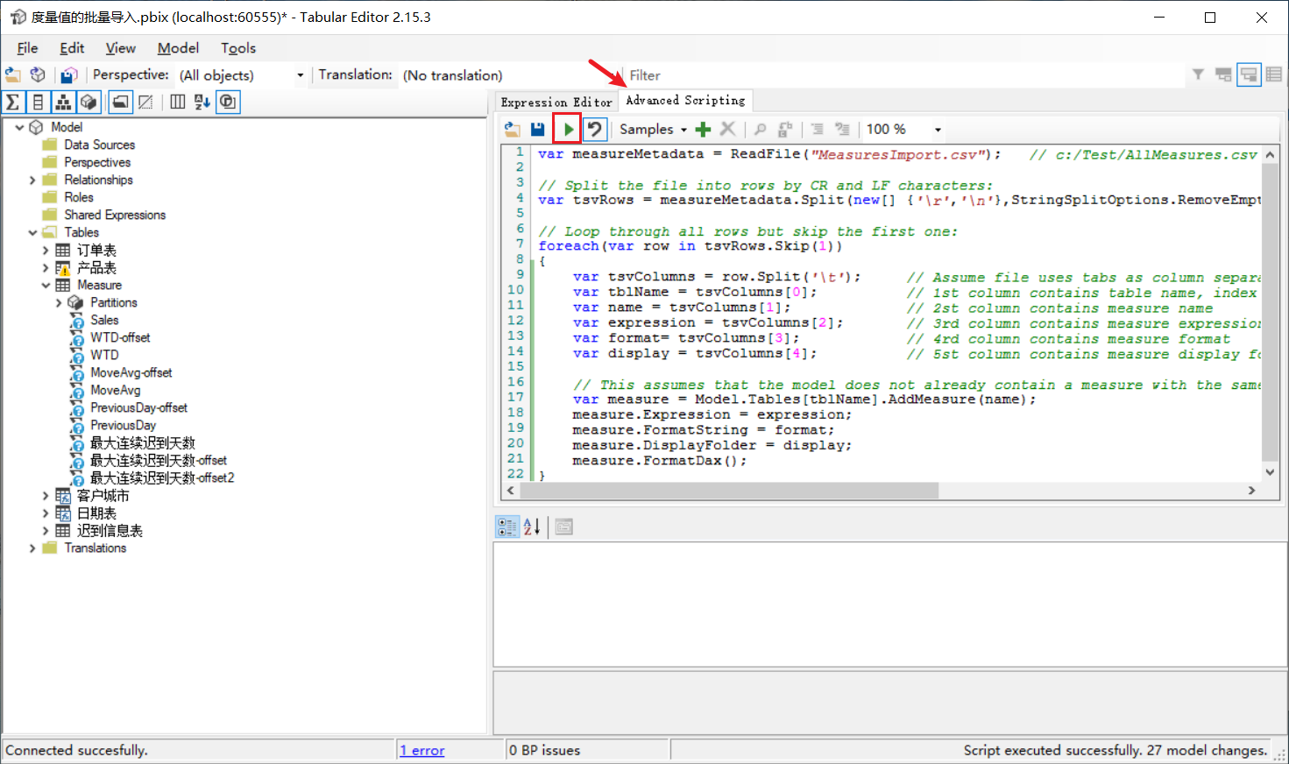Click the uncomment lines icon in script toolbar
This screenshot has width=1289, height=764.
click(x=842, y=130)
